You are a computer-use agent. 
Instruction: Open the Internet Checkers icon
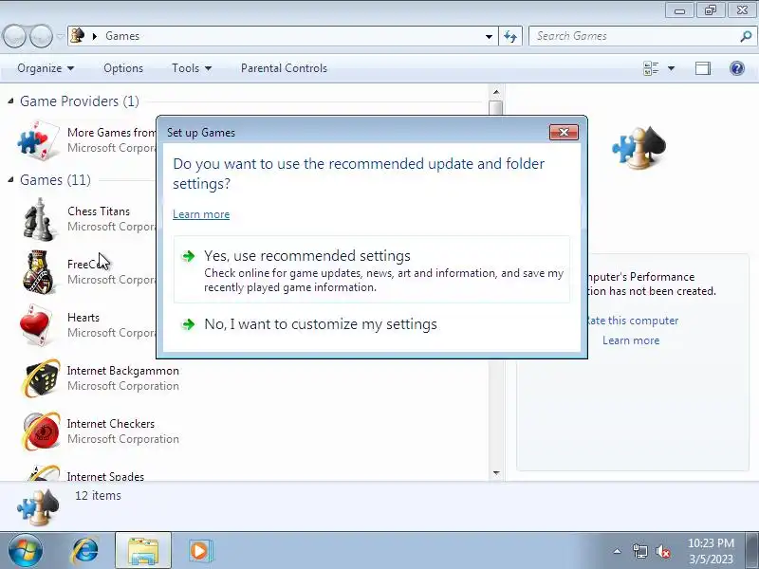pos(41,431)
